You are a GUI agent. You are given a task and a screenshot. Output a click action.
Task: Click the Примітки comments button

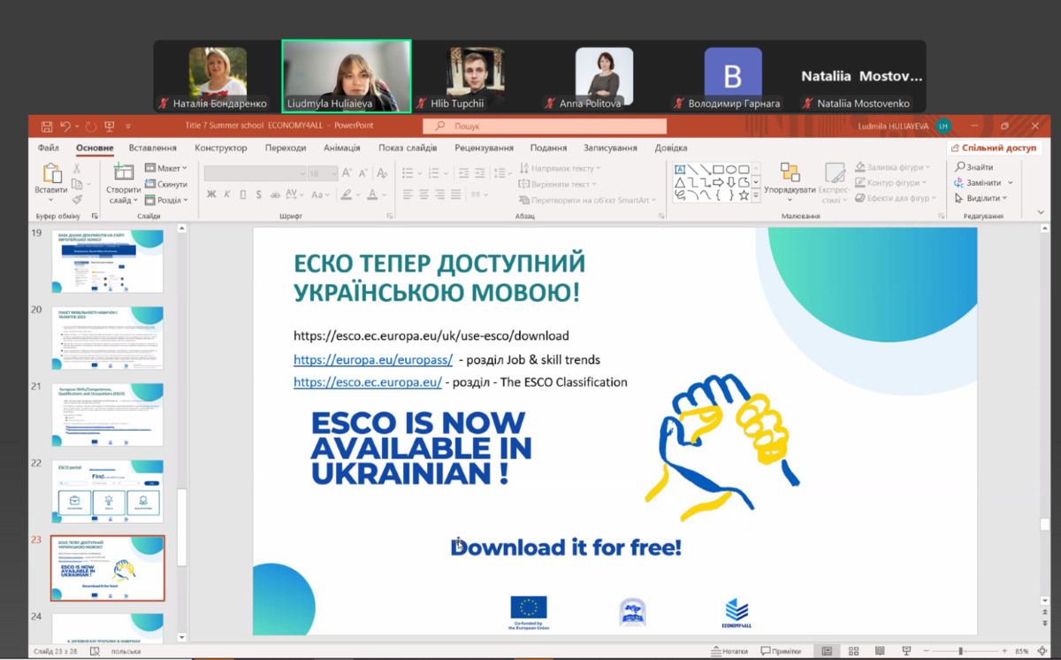780,651
